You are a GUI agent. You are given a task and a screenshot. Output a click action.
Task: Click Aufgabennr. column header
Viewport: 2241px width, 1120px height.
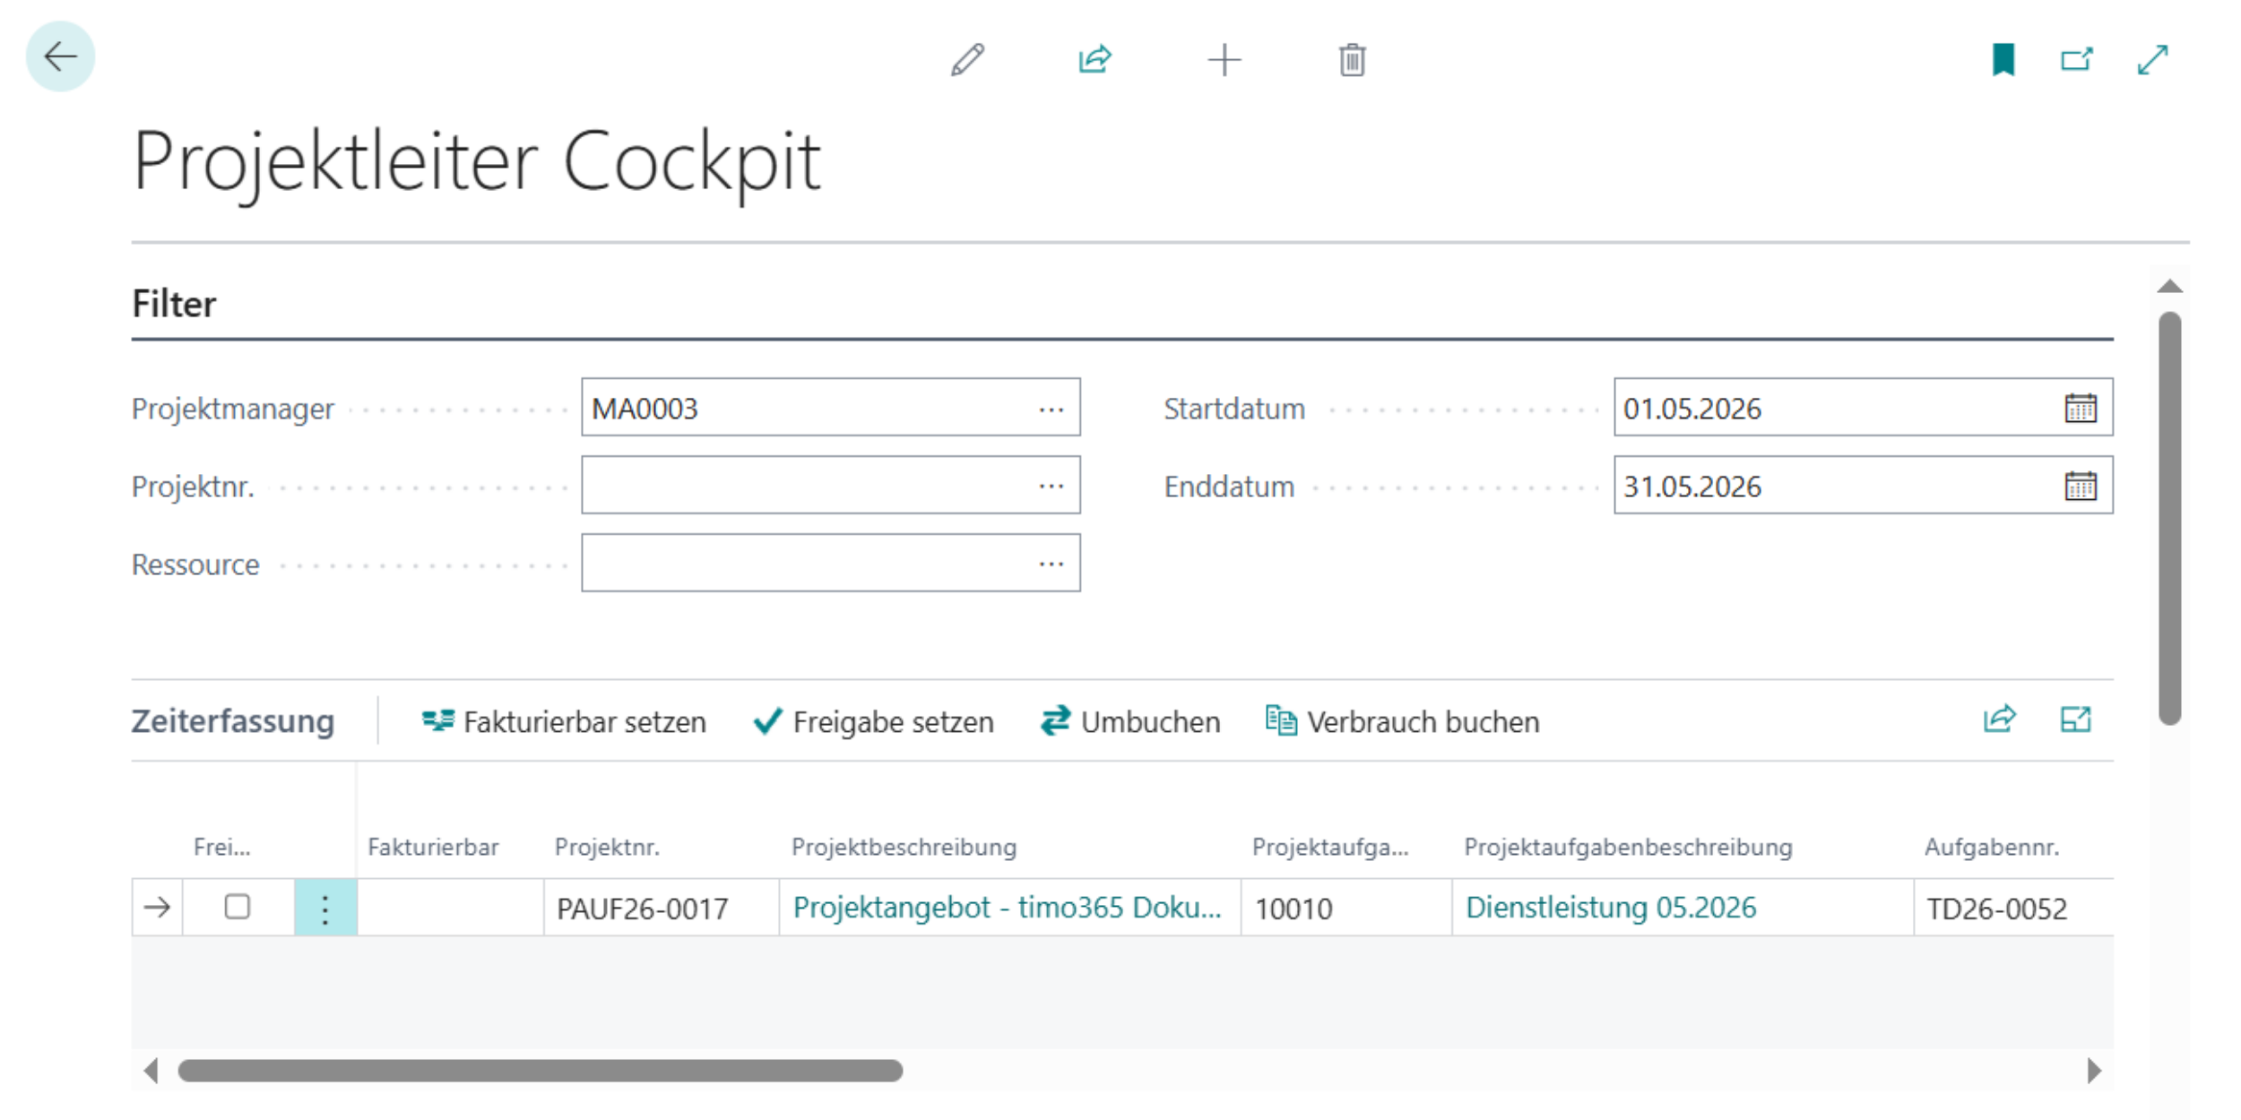(x=1991, y=847)
